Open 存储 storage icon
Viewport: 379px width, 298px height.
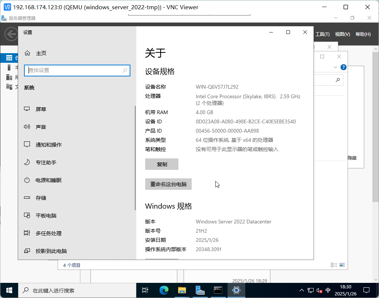tap(27, 198)
